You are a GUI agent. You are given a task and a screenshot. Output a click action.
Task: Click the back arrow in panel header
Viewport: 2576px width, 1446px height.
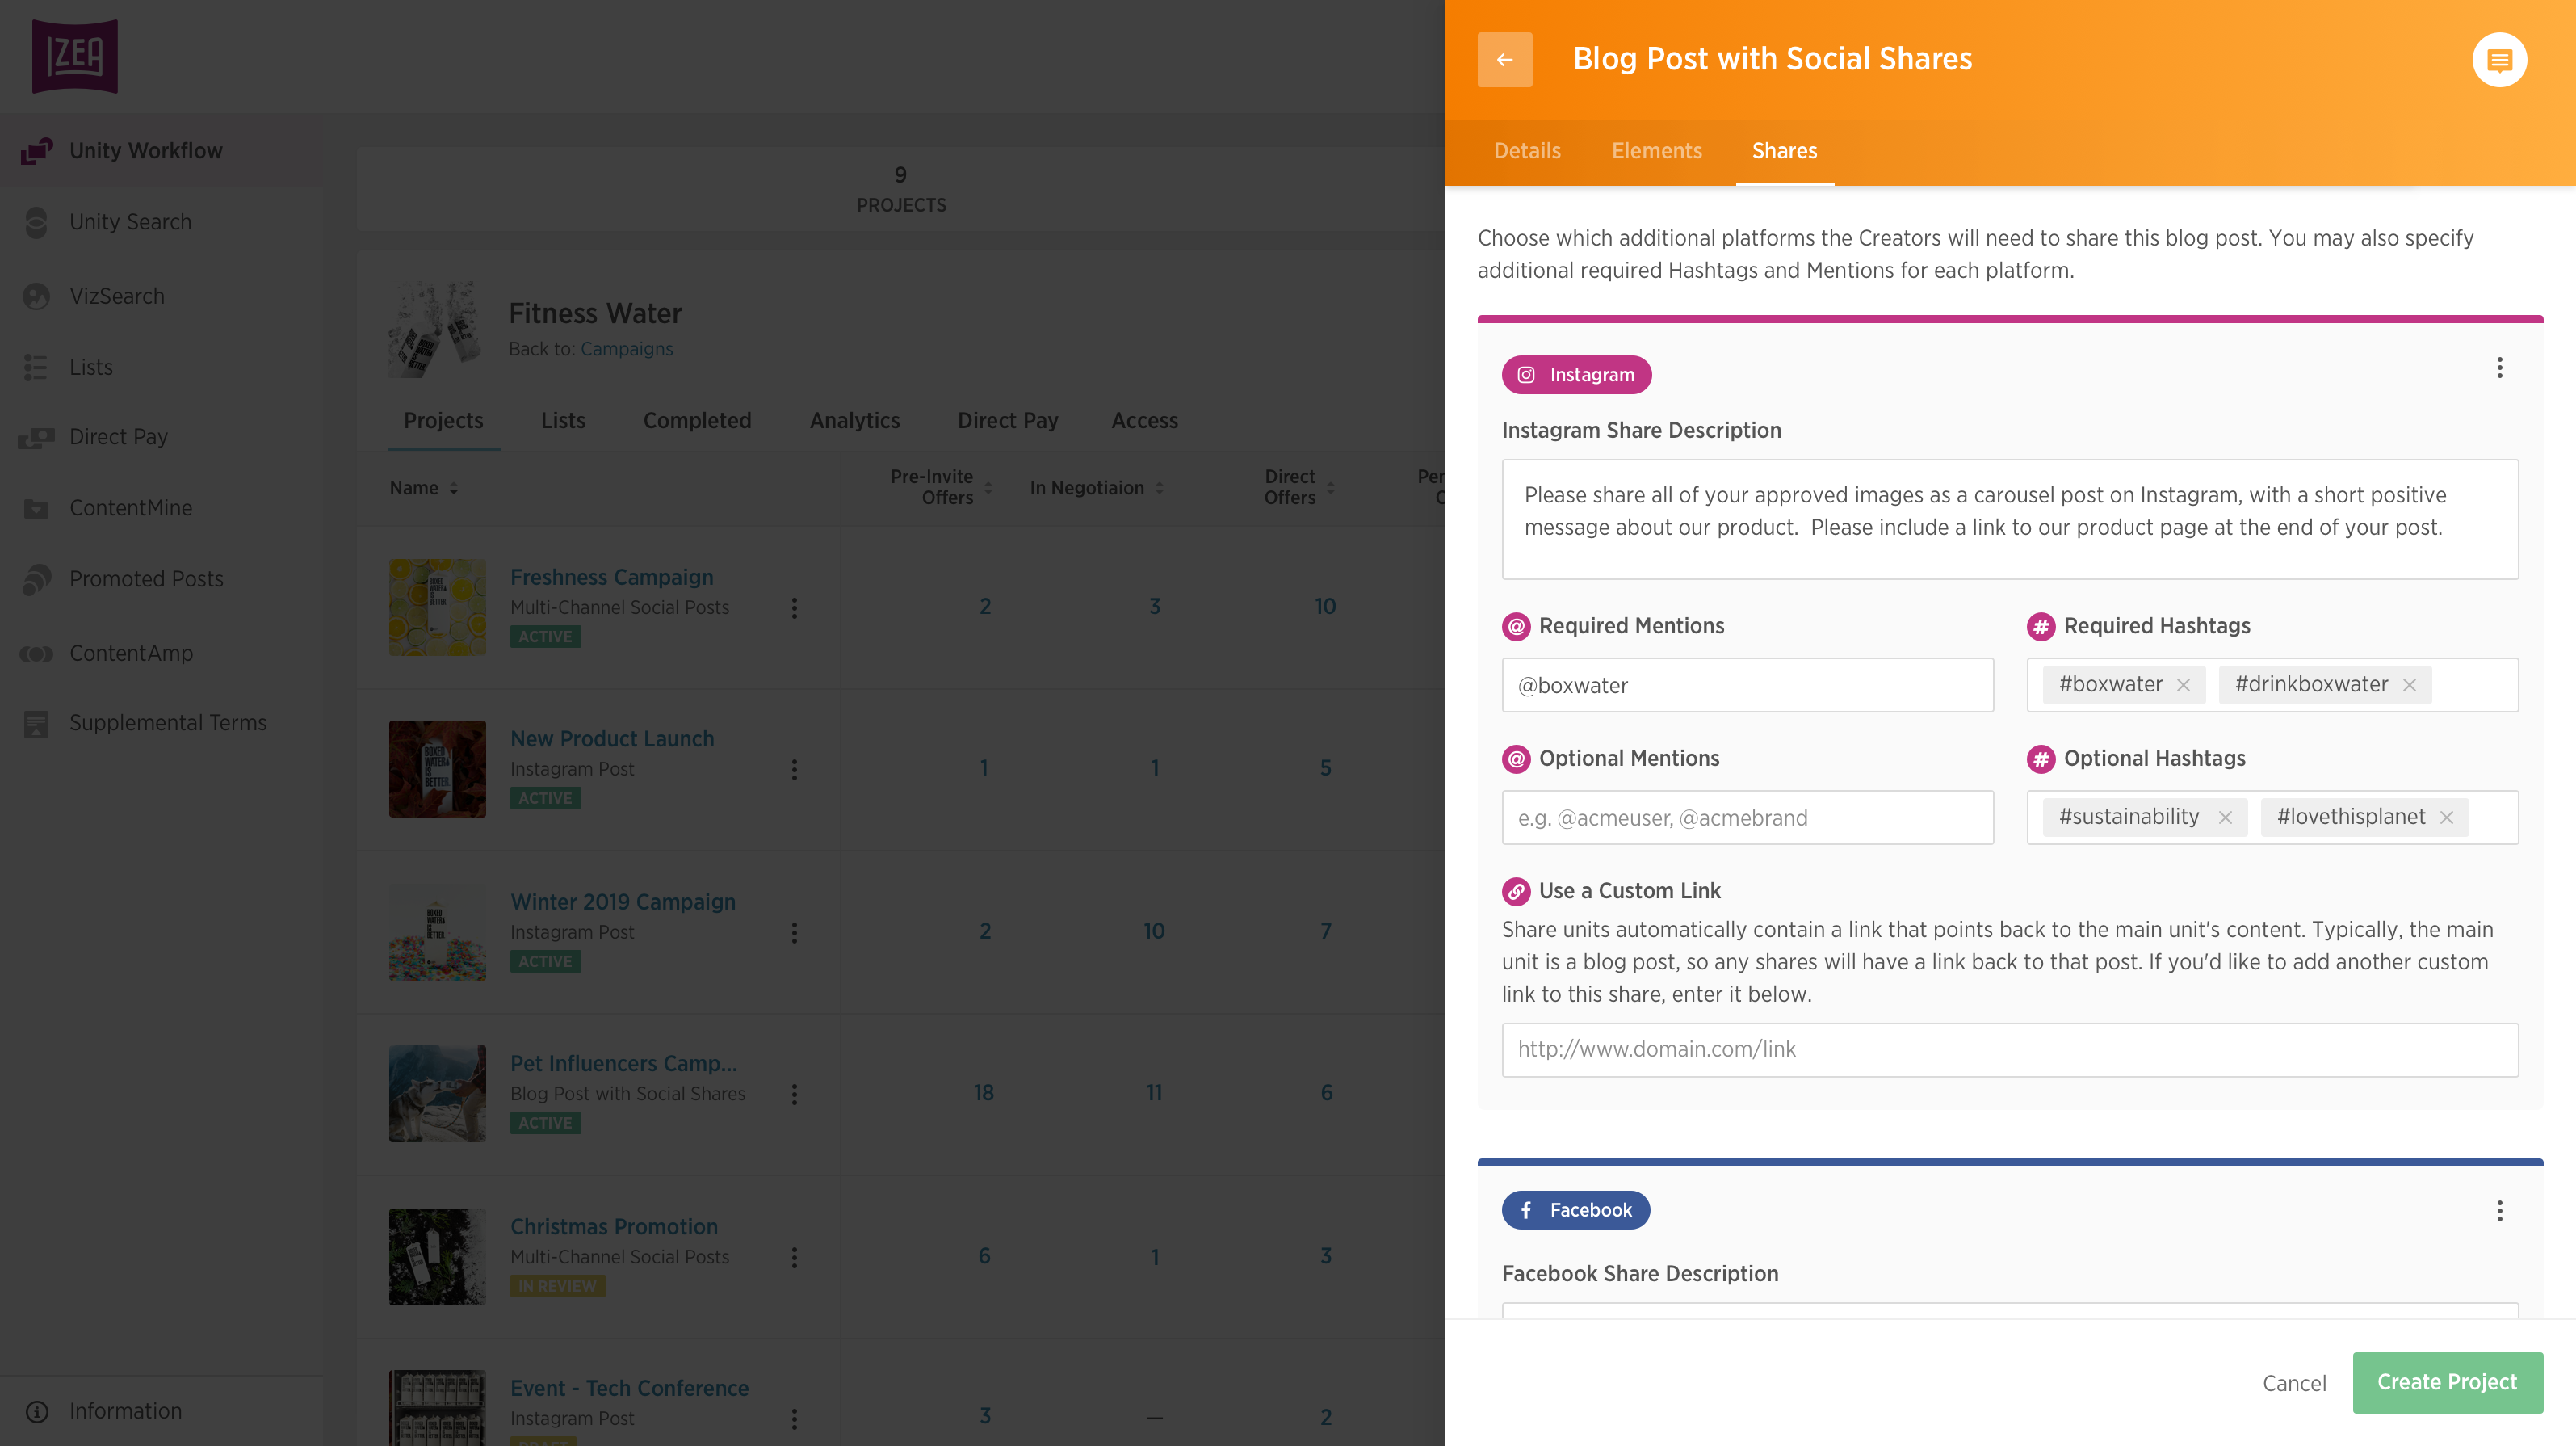pos(1504,59)
